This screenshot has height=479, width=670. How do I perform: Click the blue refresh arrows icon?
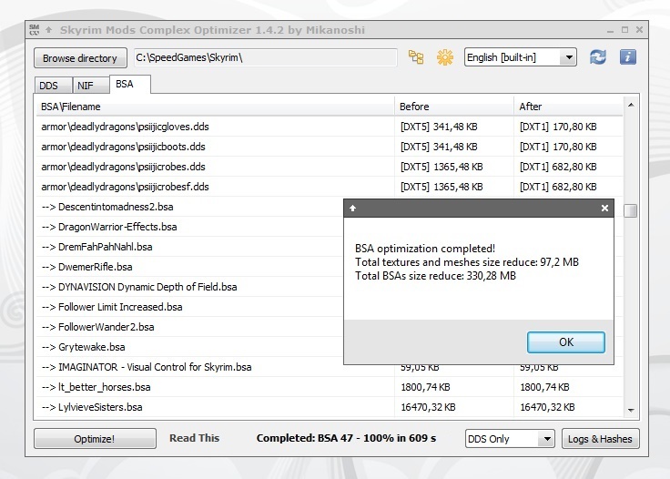597,57
